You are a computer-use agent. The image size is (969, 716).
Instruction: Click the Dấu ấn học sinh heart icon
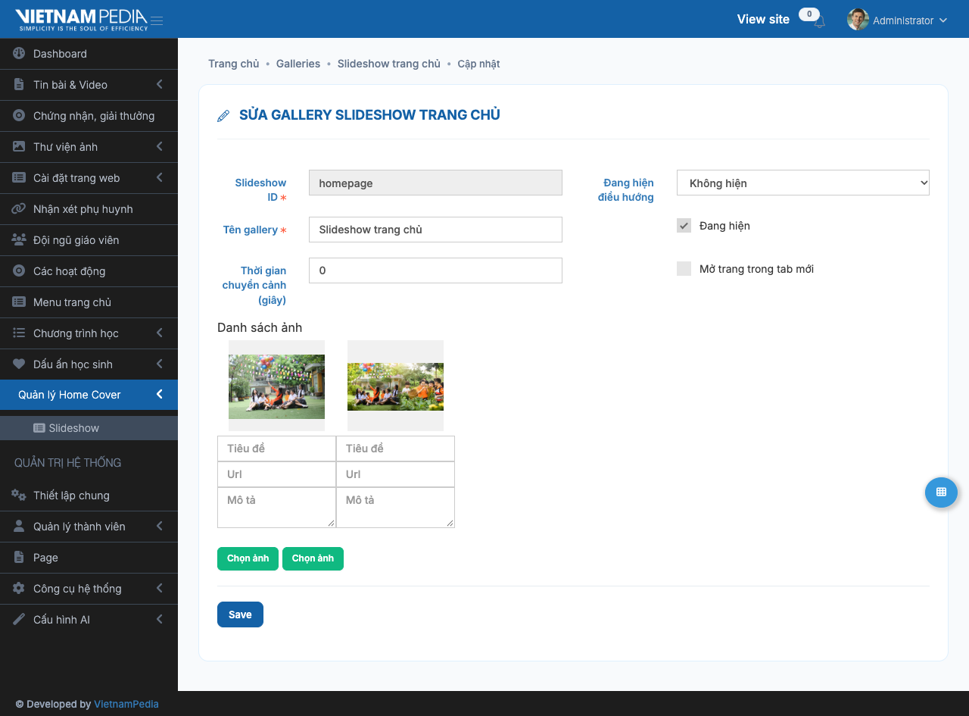point(19,364)
